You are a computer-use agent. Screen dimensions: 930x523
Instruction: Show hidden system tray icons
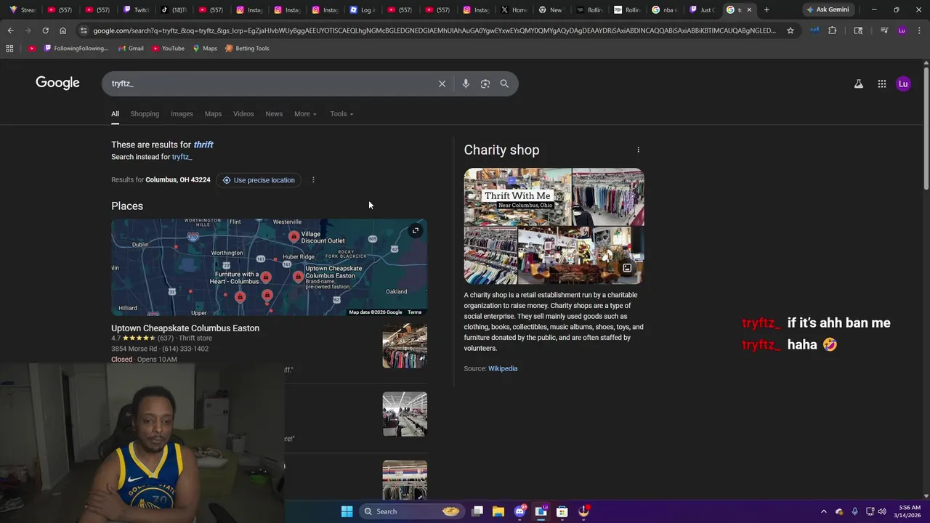click(x=823, y=511)
